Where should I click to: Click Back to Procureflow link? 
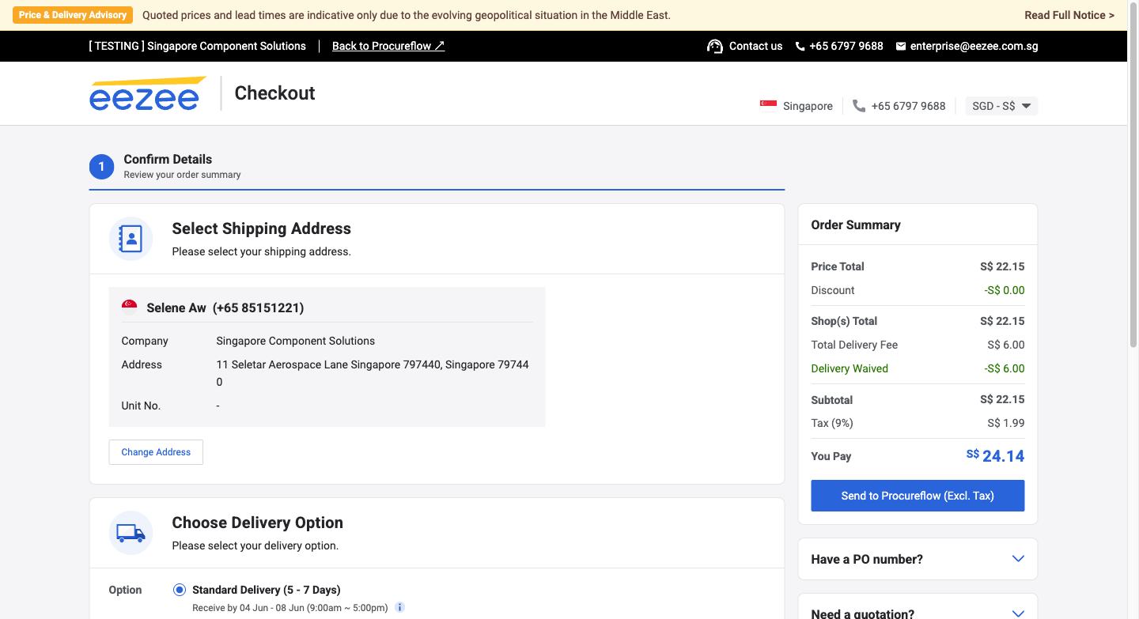click(x=388, y=46)
